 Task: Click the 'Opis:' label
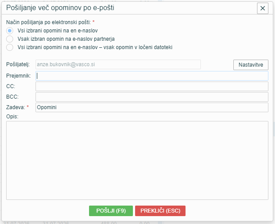tap(12, 117)
